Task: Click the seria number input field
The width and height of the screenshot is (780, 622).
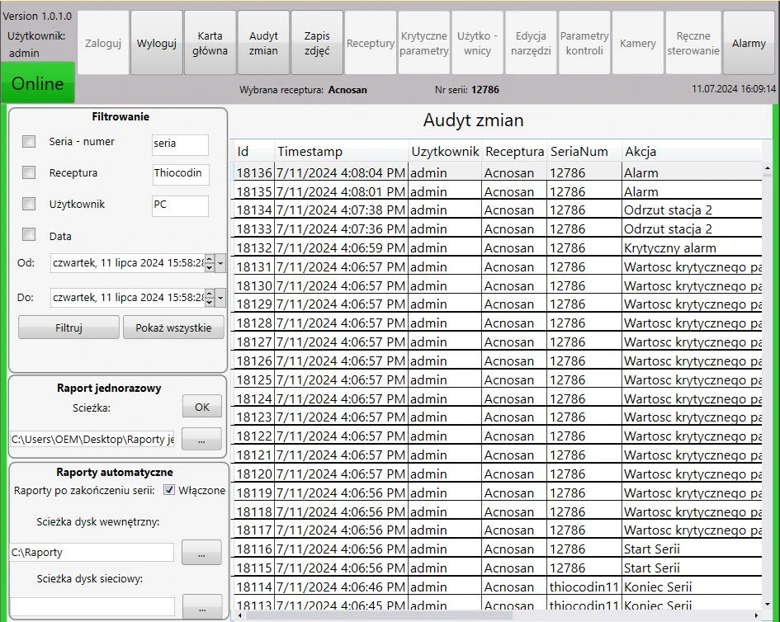Action: [180, 144]
